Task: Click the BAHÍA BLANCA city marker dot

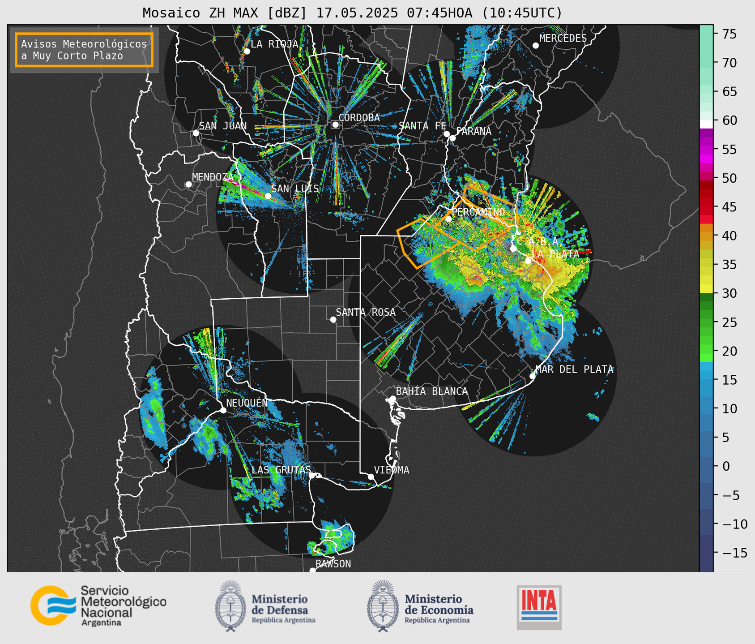Action: pos(392,399)
